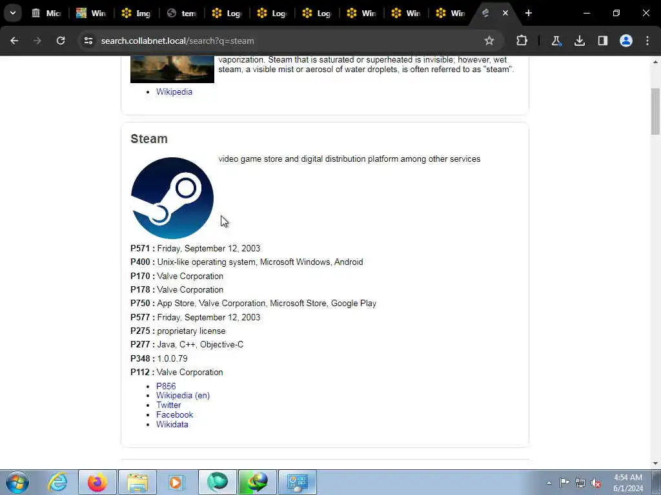661x495 pixels.
Task: Select the P400 operating system row
Action: 247,262
